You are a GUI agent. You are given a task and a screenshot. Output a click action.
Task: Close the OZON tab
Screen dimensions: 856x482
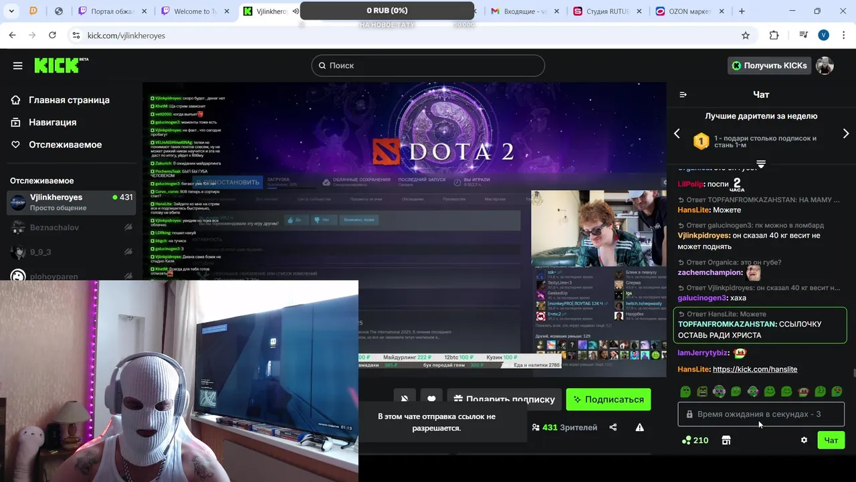click(722, 11)
